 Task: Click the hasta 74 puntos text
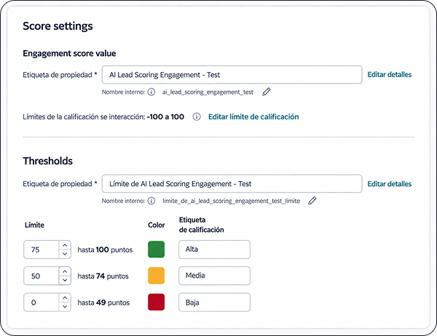(103, 276)
